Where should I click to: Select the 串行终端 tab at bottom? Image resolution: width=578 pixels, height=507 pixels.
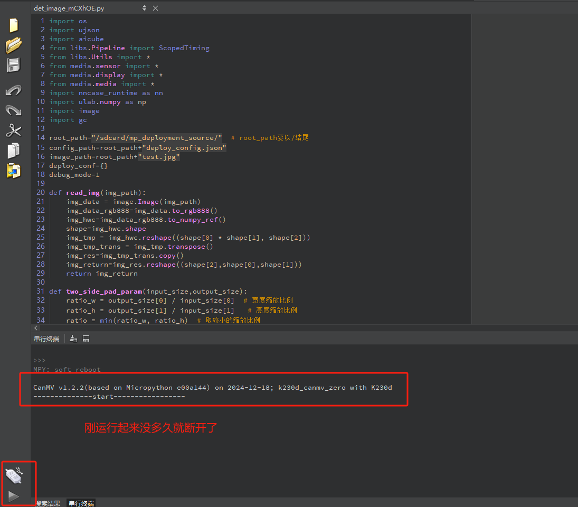pyautogui.click(x=81, y=503)
